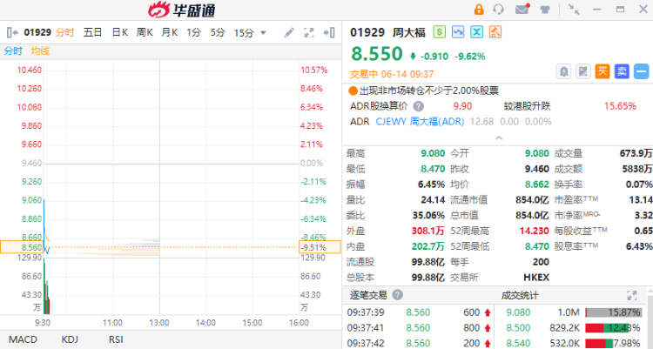Image resolution: width=653 pixels, height=349 pixels.
Task: Expand chart to fullscreen
Action: coord(309,32)
